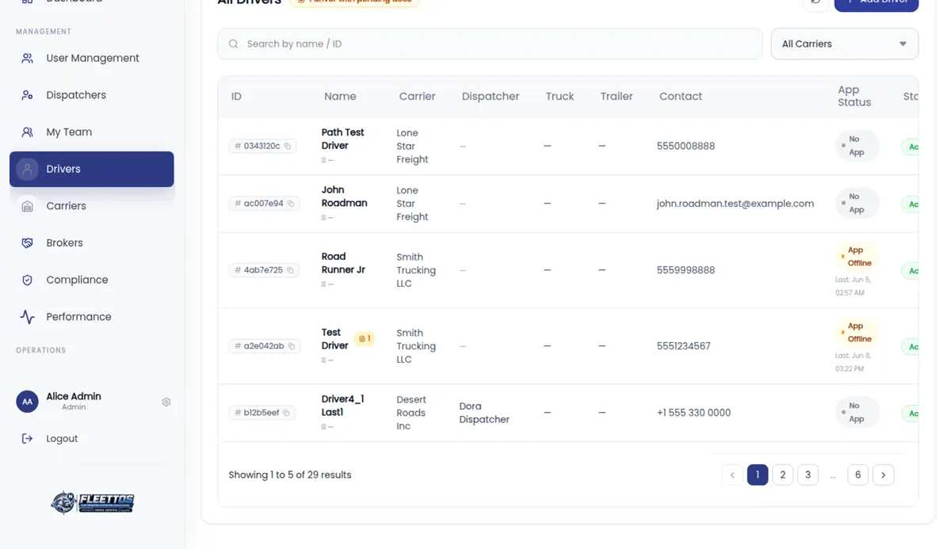Click App Offline status for Test Driver

857,333
